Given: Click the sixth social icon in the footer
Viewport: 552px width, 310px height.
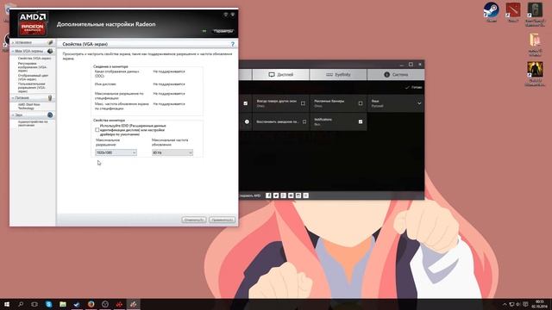Looking at the screenshot, I should 305,195.
